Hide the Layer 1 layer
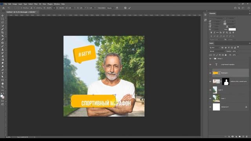The height and width of the screenshot is (141, 251). point(210,98)
